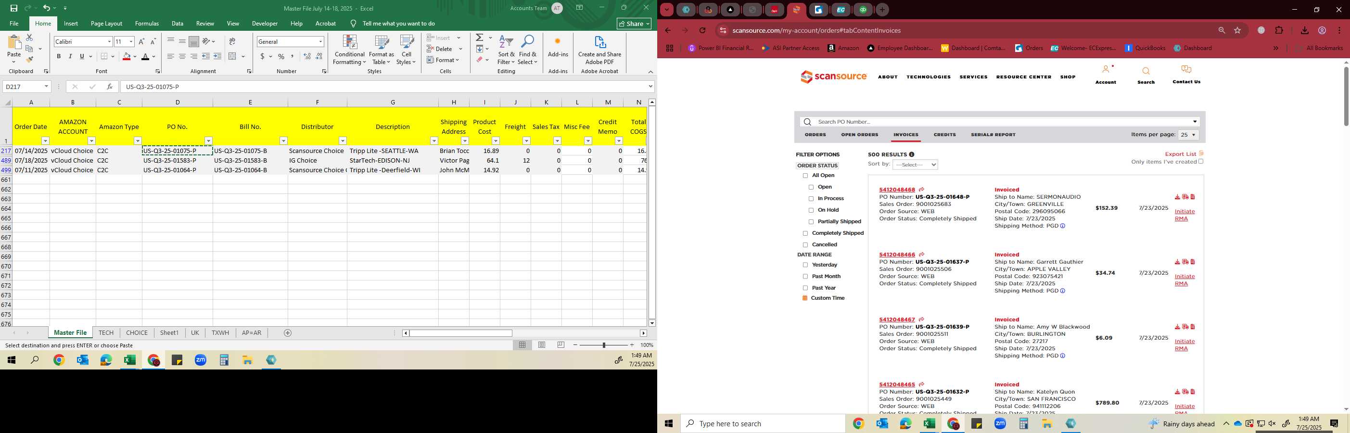Screen dimensions: 1350x433
Task: Open the Data ribbon tab
Action: click(x=178, y=24)
